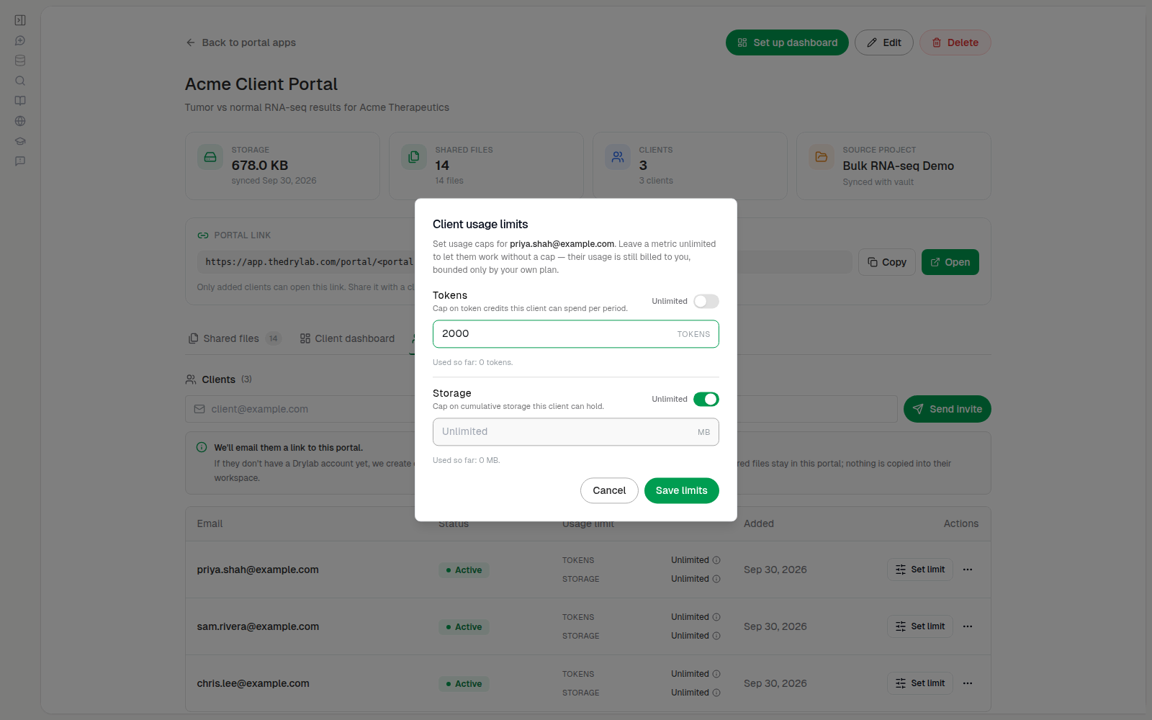Enable the Tokens Unlimited toggle
Image resolution: width=1152 pixels, height=720 pixels.
click(706, 301)
